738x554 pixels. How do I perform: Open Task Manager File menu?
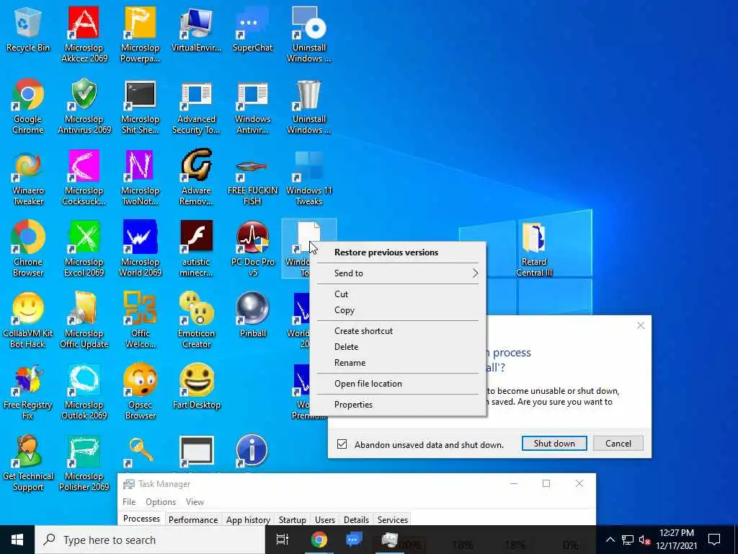(129, 502)
